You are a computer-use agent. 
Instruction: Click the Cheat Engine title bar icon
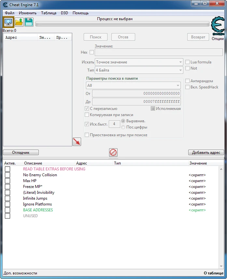pos(5,5)
